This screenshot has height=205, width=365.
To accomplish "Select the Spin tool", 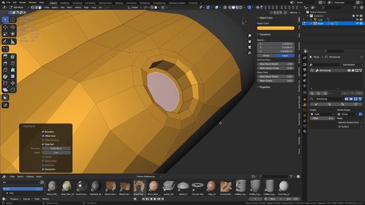I will 5,76.
